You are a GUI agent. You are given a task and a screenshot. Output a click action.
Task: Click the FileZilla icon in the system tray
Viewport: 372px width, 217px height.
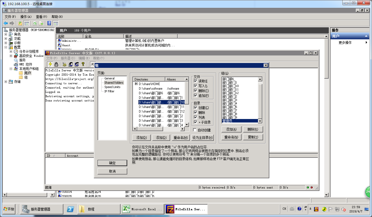(x=316, y=209)
